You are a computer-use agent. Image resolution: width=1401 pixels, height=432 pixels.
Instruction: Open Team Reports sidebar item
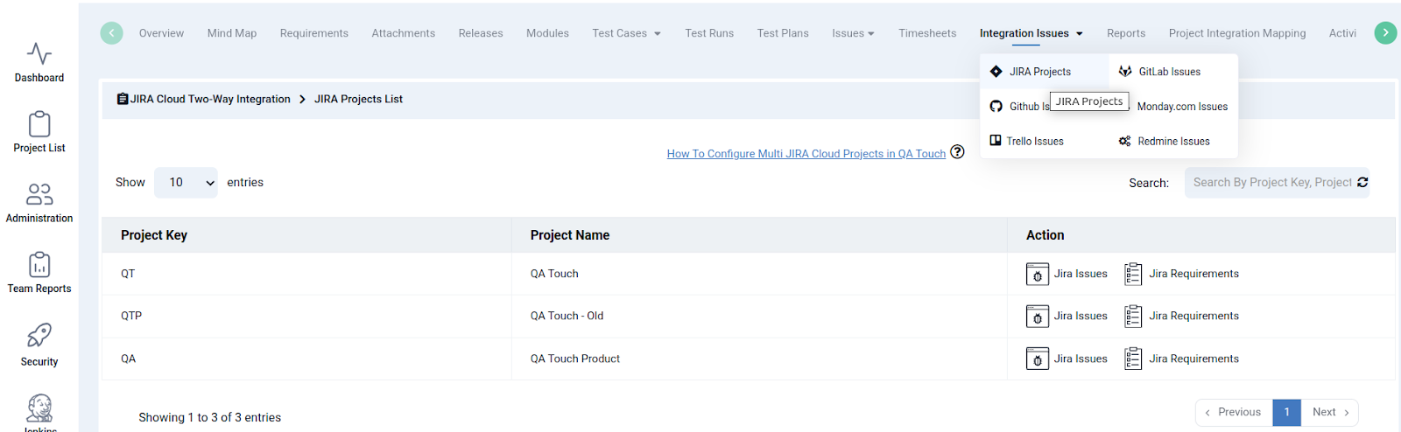[39, 273]
